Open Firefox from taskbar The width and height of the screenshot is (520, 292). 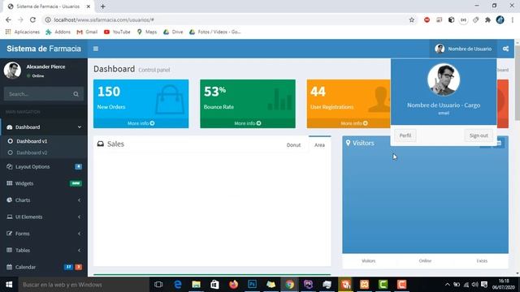233,285
